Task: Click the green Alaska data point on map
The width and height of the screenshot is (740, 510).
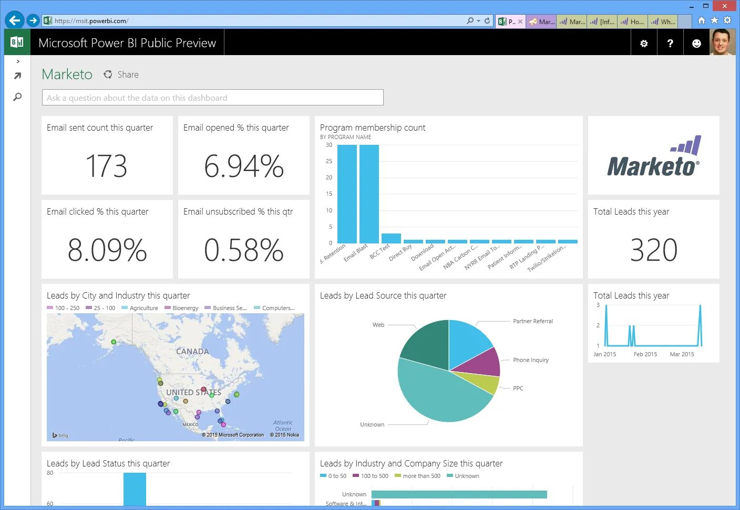Action: tap(114, 342)
